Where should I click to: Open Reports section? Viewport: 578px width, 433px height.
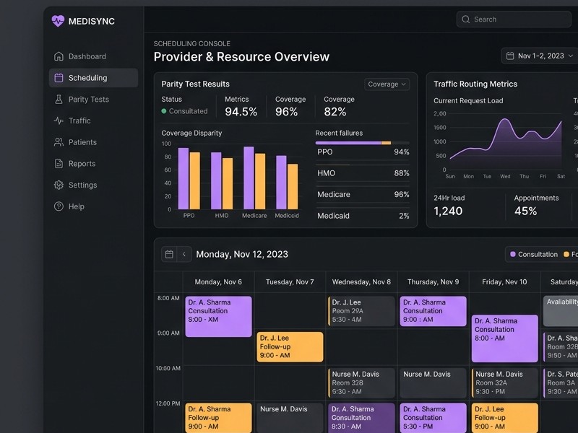click(94, 164)
